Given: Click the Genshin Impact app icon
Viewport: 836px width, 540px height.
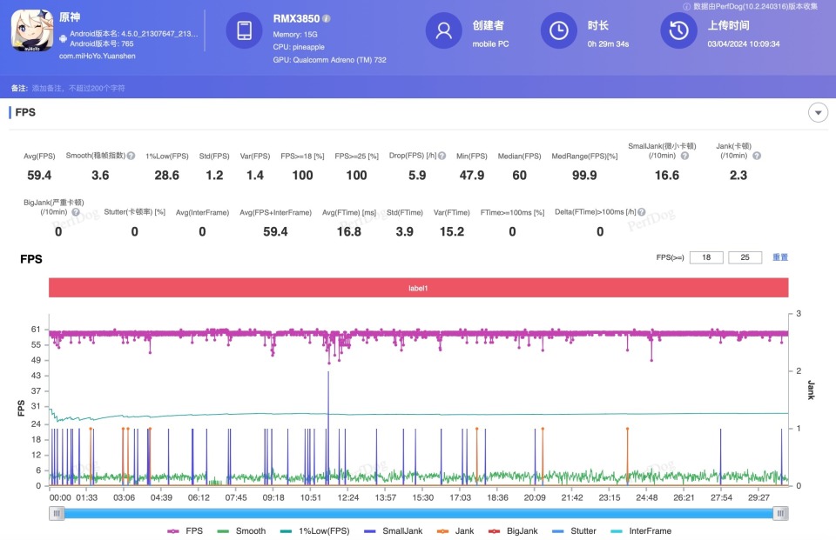Looking at the screenshot, I should (32, 31).
